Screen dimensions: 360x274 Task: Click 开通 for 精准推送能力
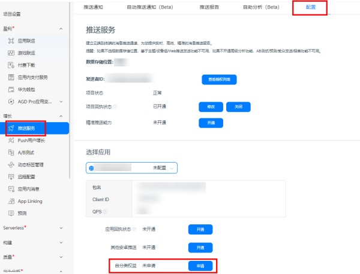point(211,123)
